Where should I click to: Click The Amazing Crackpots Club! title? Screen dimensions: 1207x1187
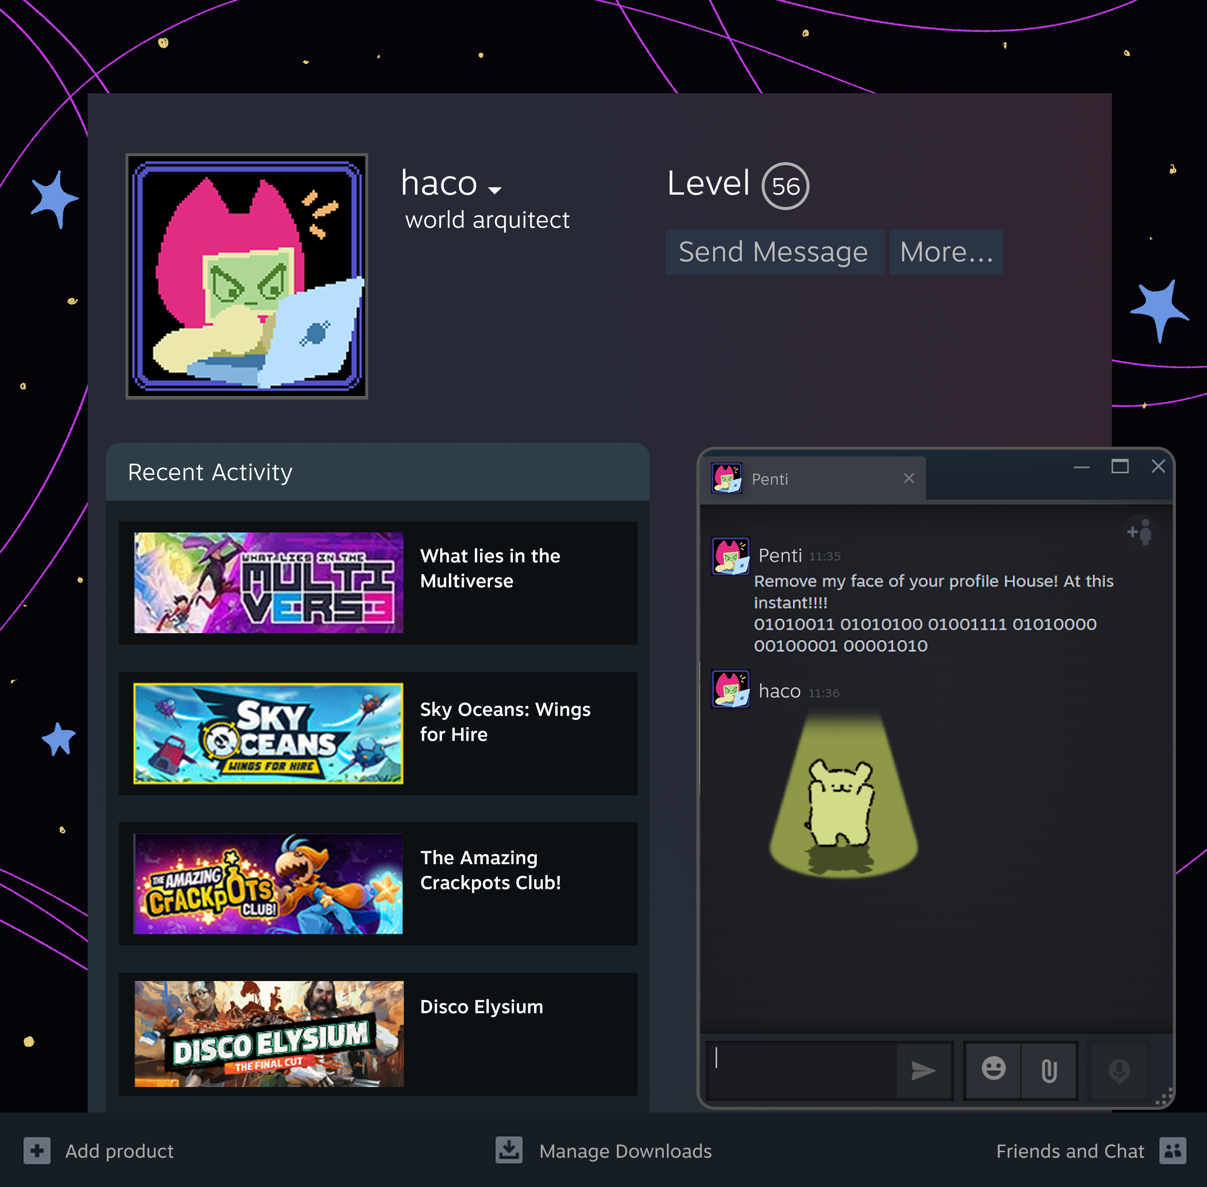490,870
